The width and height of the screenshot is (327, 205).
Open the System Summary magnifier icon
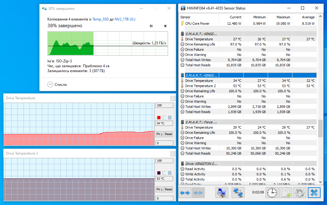(x=222, y=192)
